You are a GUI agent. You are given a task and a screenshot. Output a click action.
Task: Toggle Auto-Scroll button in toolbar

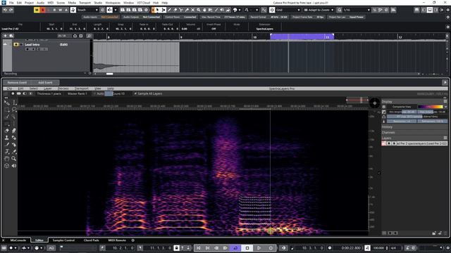click(x=110, y=10)
